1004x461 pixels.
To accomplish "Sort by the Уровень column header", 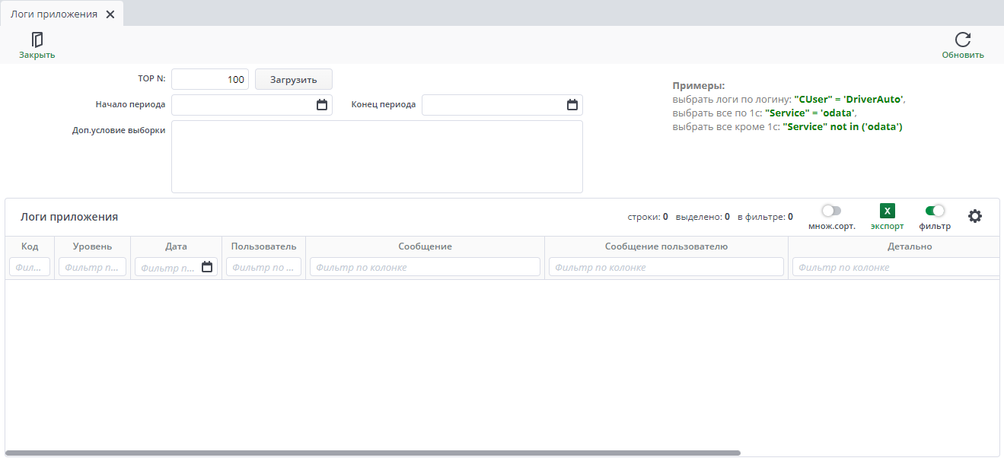I will [92, 246].
